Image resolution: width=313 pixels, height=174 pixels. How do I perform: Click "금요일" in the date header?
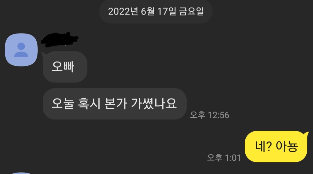tap(192, 11)
